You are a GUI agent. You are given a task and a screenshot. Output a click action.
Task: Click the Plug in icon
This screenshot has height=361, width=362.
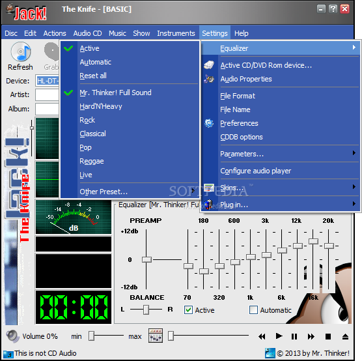pyautogui.click(x=208, y=205)
